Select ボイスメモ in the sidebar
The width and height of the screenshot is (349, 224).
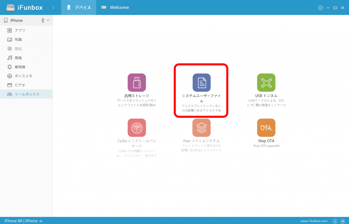tap(26, 76)
